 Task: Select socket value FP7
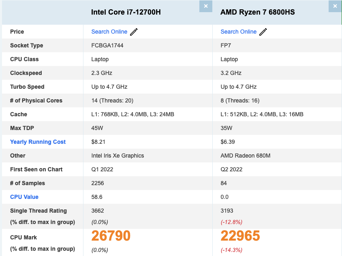pos(226,45)
